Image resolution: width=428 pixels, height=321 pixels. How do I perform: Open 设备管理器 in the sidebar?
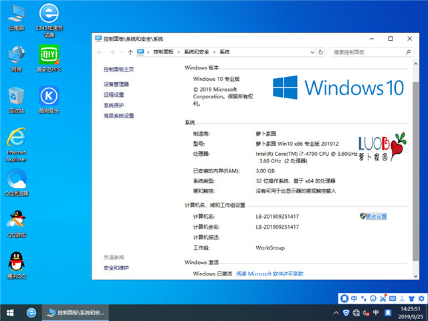tap(116, 84)
